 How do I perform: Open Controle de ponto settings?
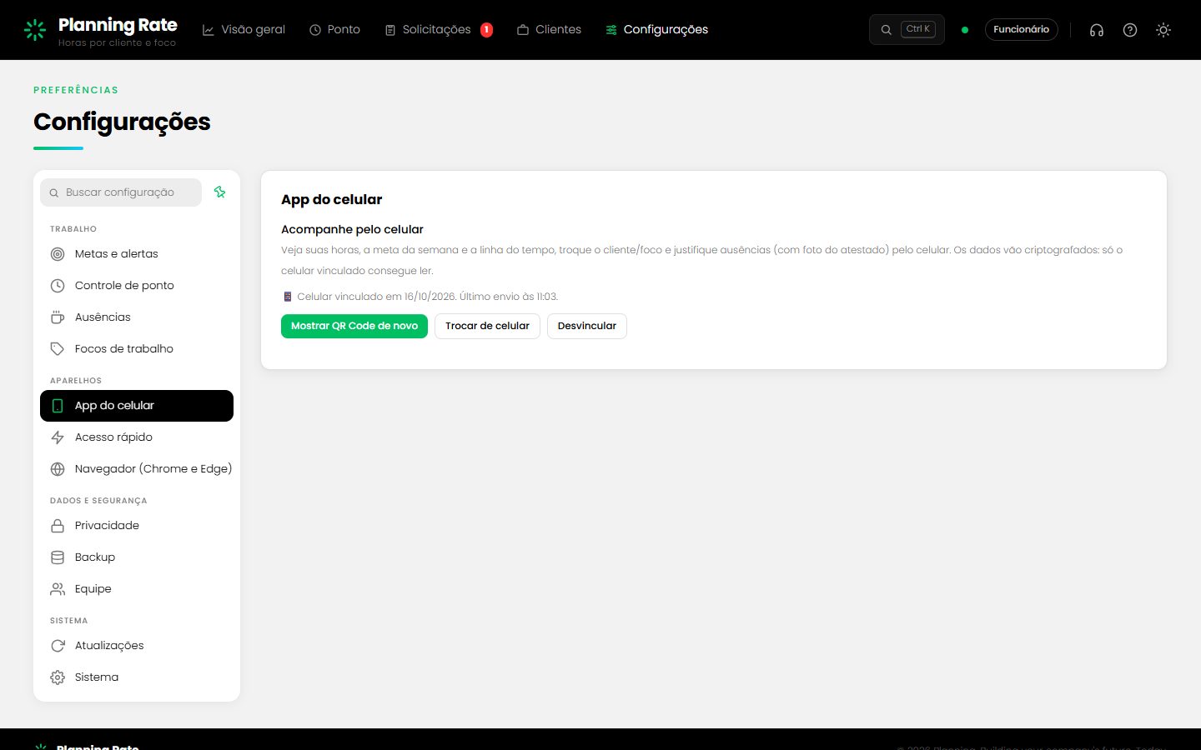coord(137,286)
